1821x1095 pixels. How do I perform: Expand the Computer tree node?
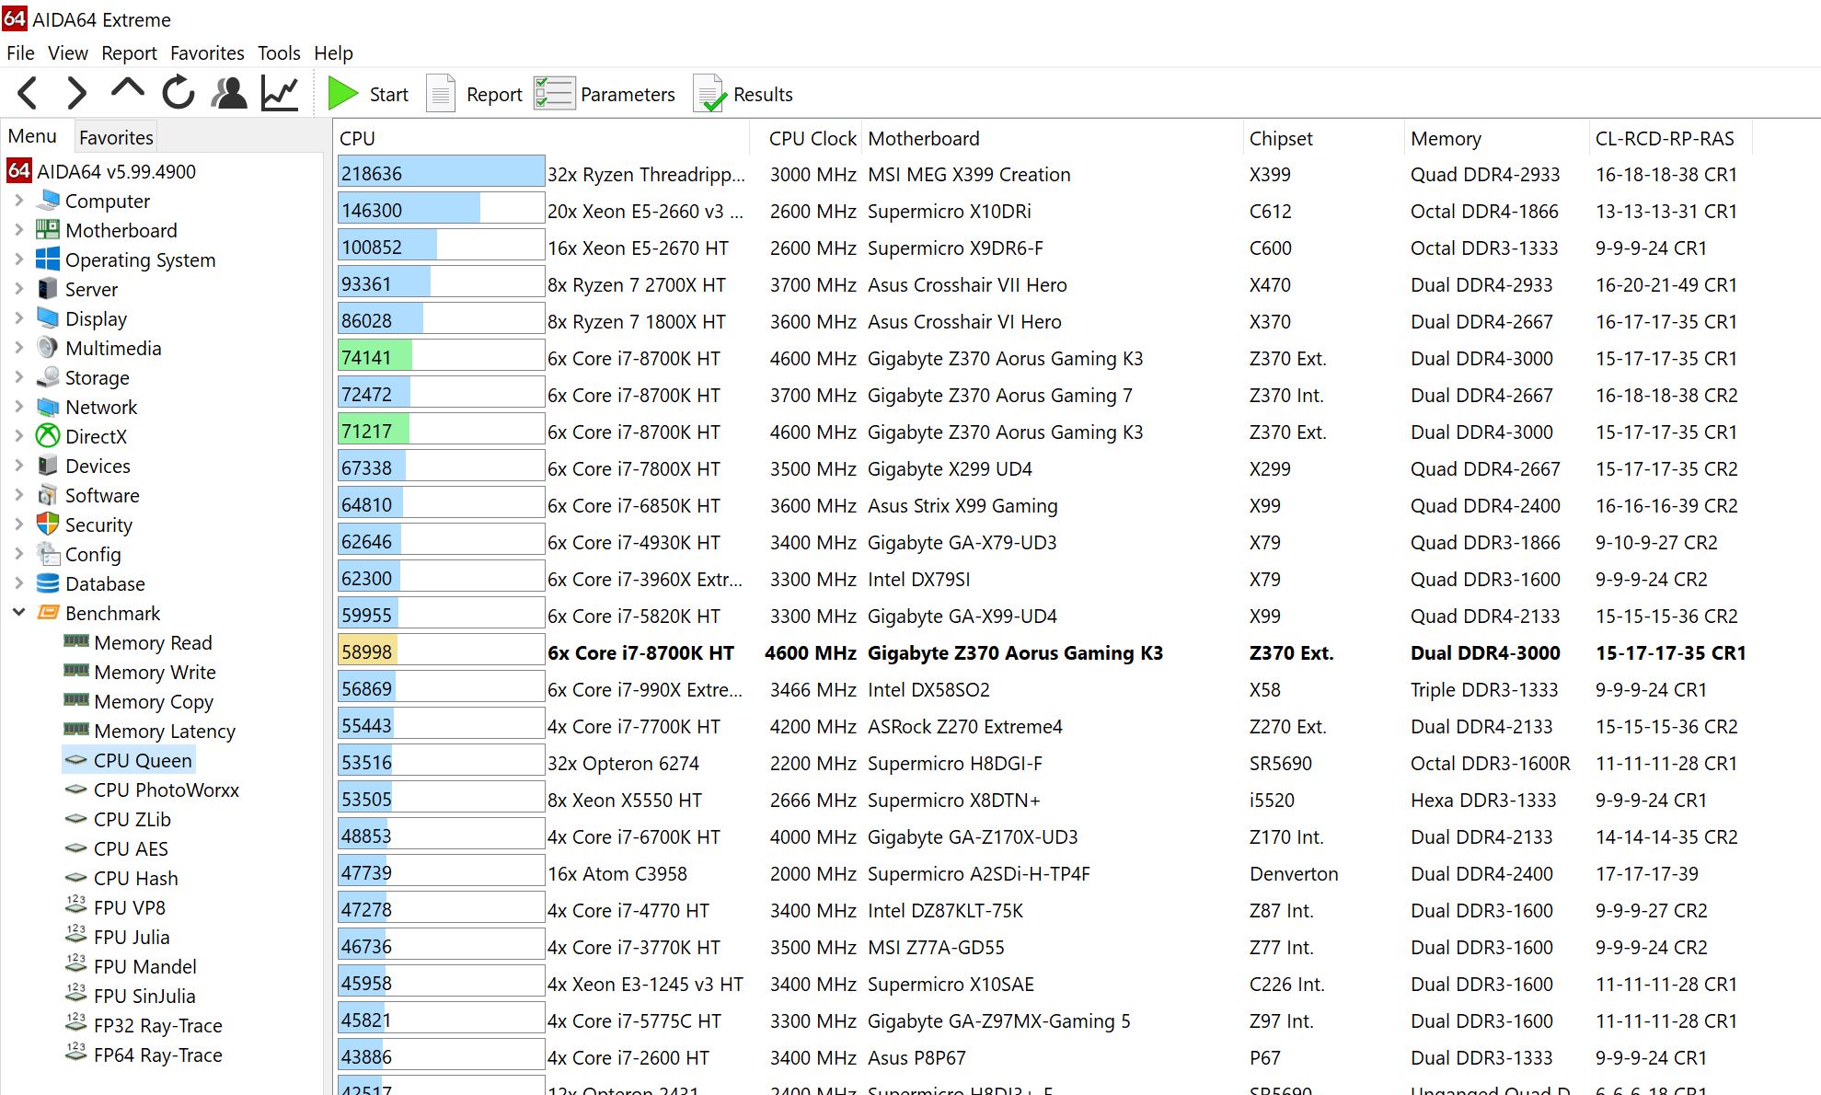click(18, 200)
